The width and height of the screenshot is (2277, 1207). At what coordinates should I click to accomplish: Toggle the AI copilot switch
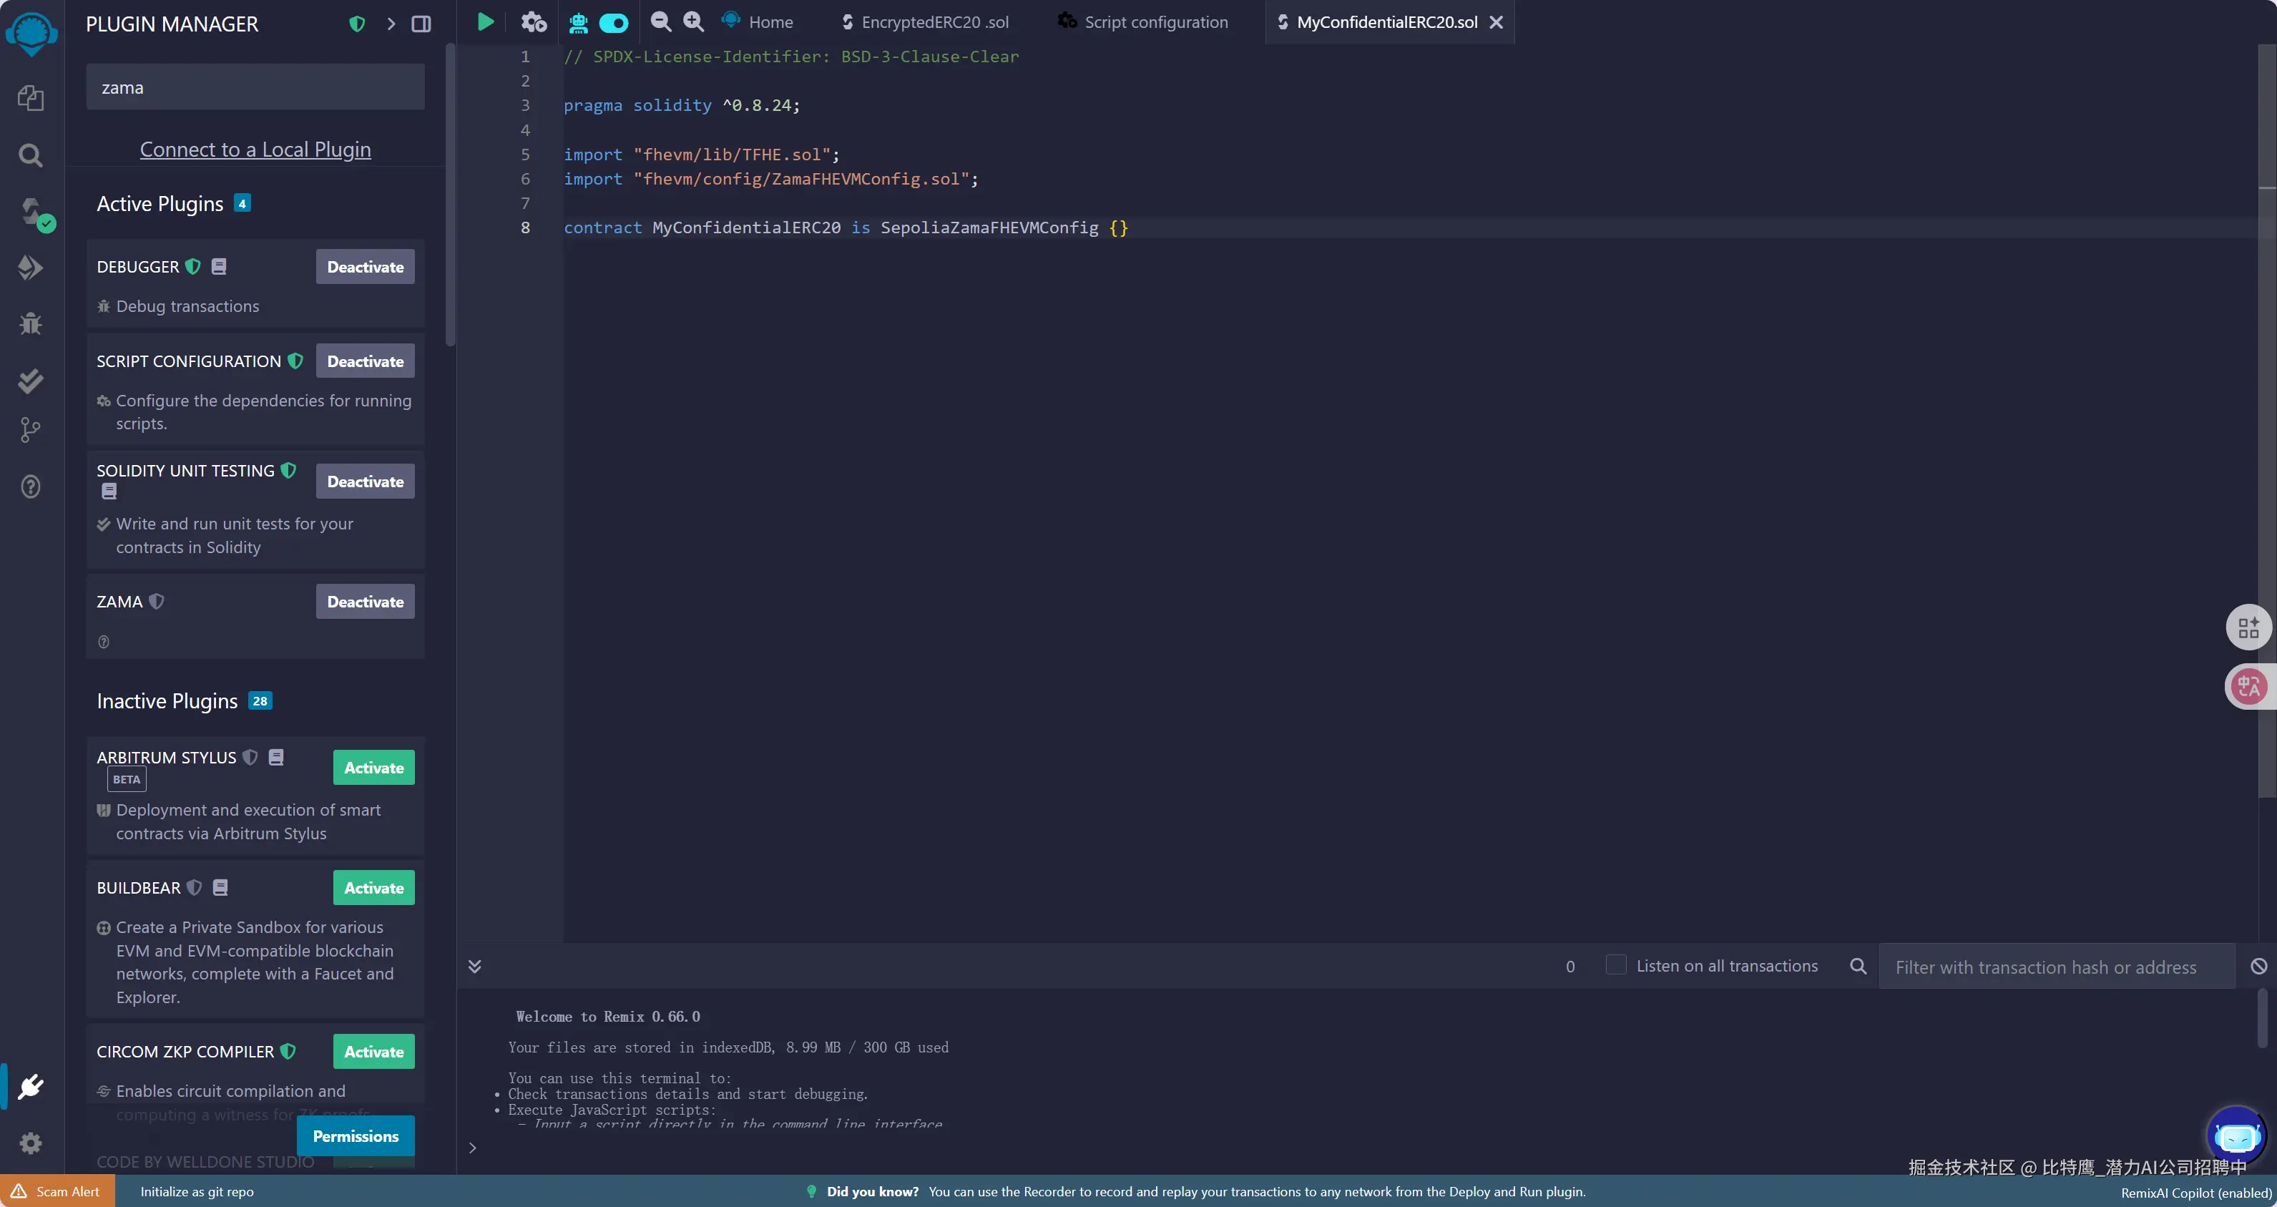(614, 23)
